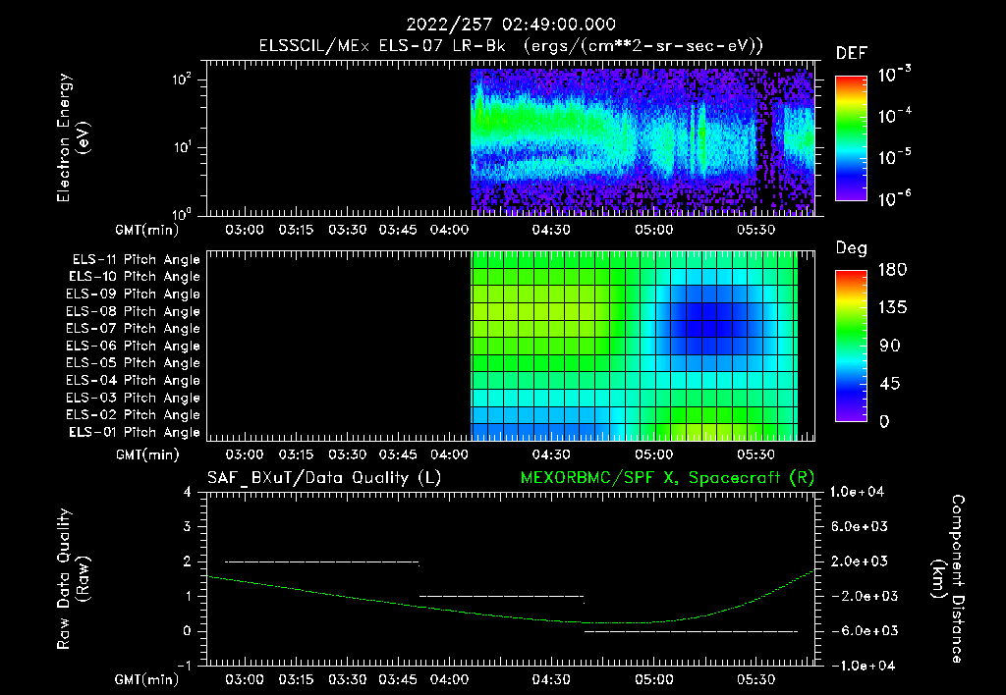This screenshot has width=1006, height=695.
Task: Click the SAF_BXuT/Data Quality (L) title
Action: (324, 478)
